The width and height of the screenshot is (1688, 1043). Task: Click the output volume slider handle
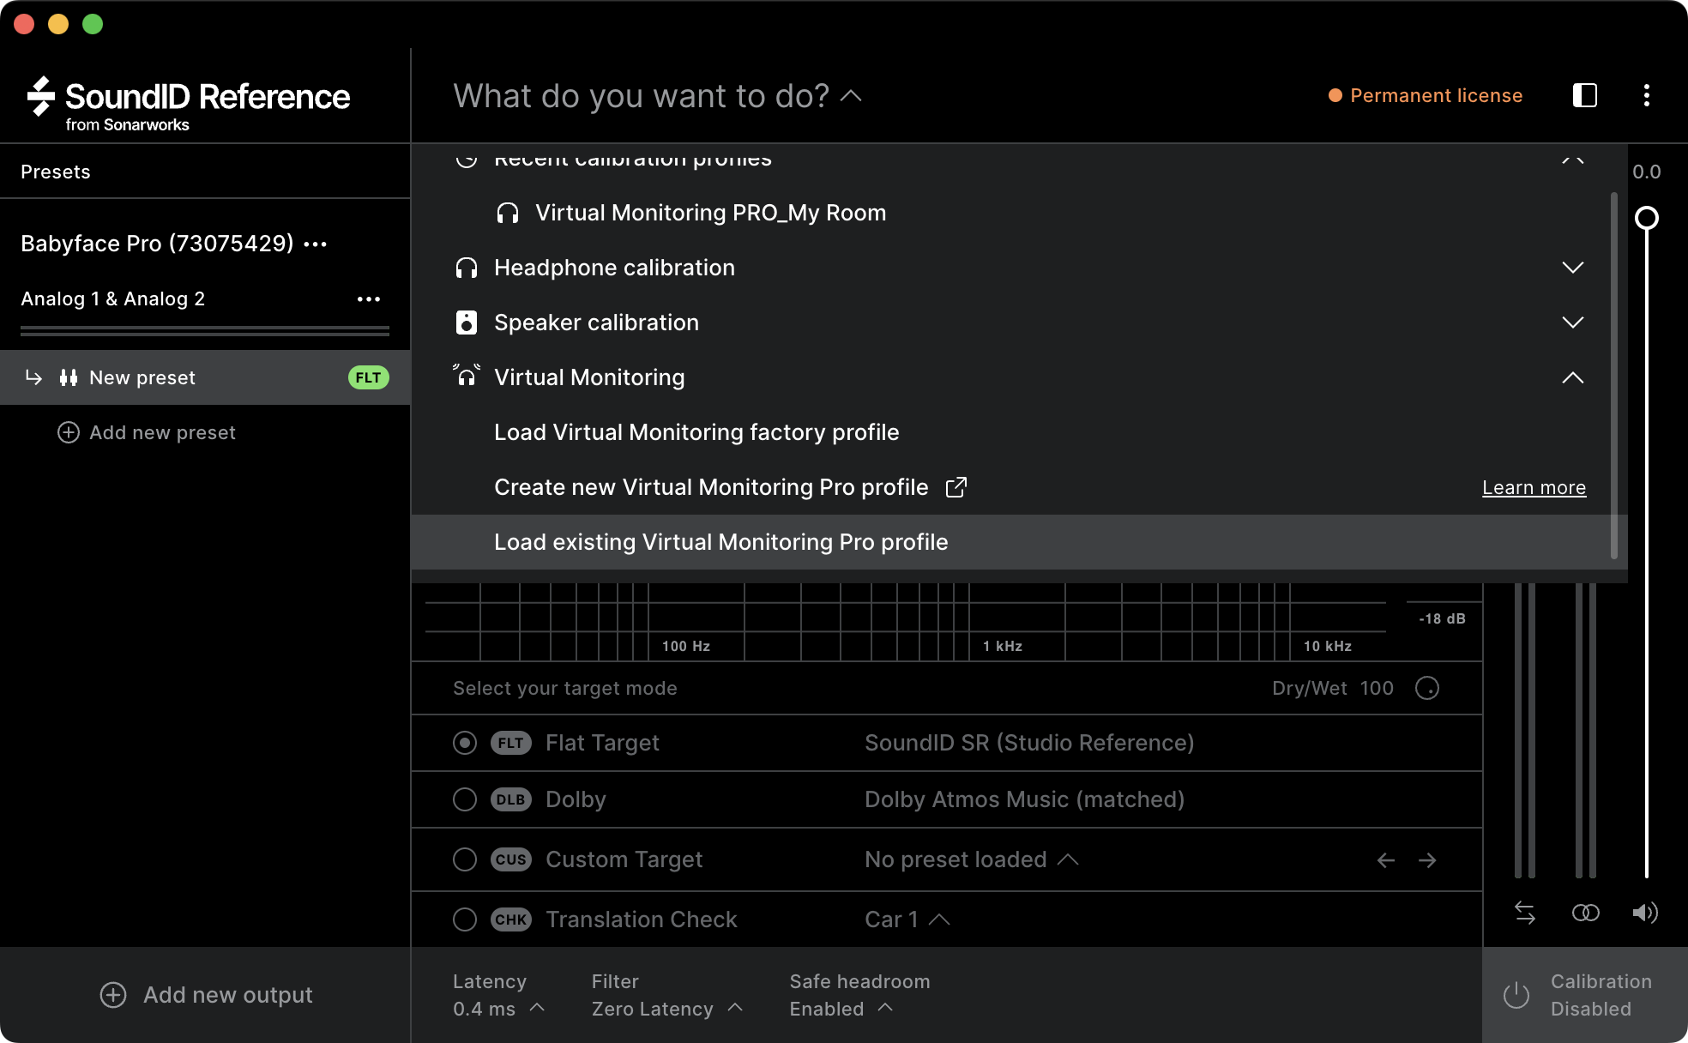click(x=1646, y=218)
